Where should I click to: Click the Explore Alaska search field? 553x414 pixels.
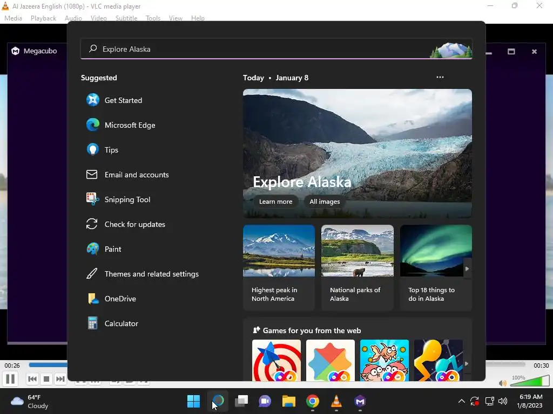[x=276, y=49]
